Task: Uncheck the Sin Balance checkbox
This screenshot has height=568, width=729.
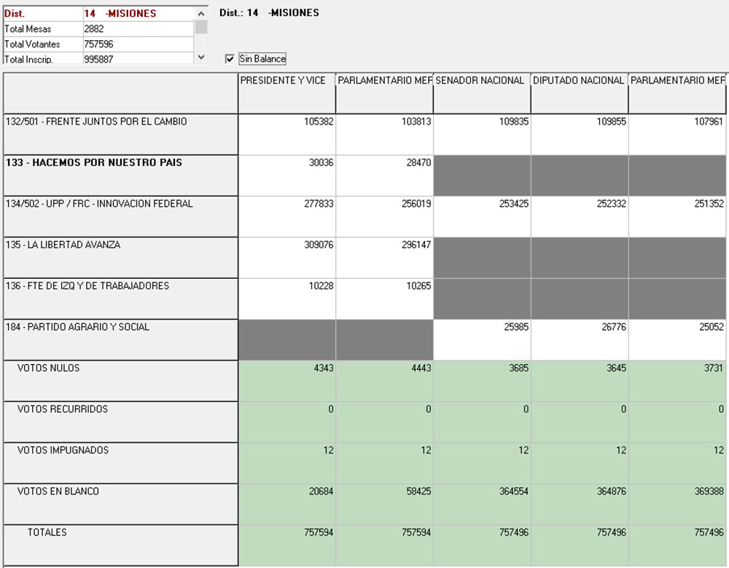Action: pos(230,59)
